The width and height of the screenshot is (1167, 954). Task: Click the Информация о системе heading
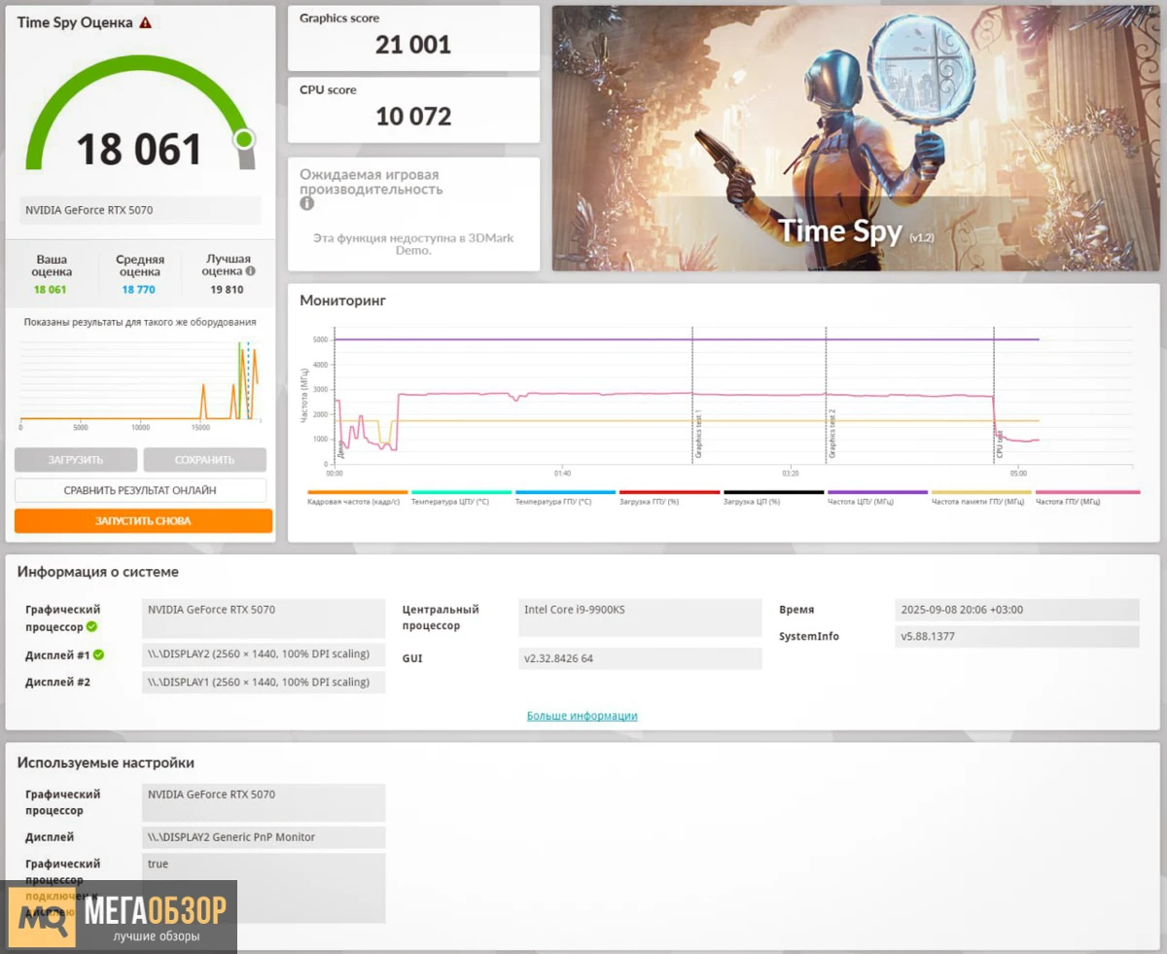click(97, 572)
